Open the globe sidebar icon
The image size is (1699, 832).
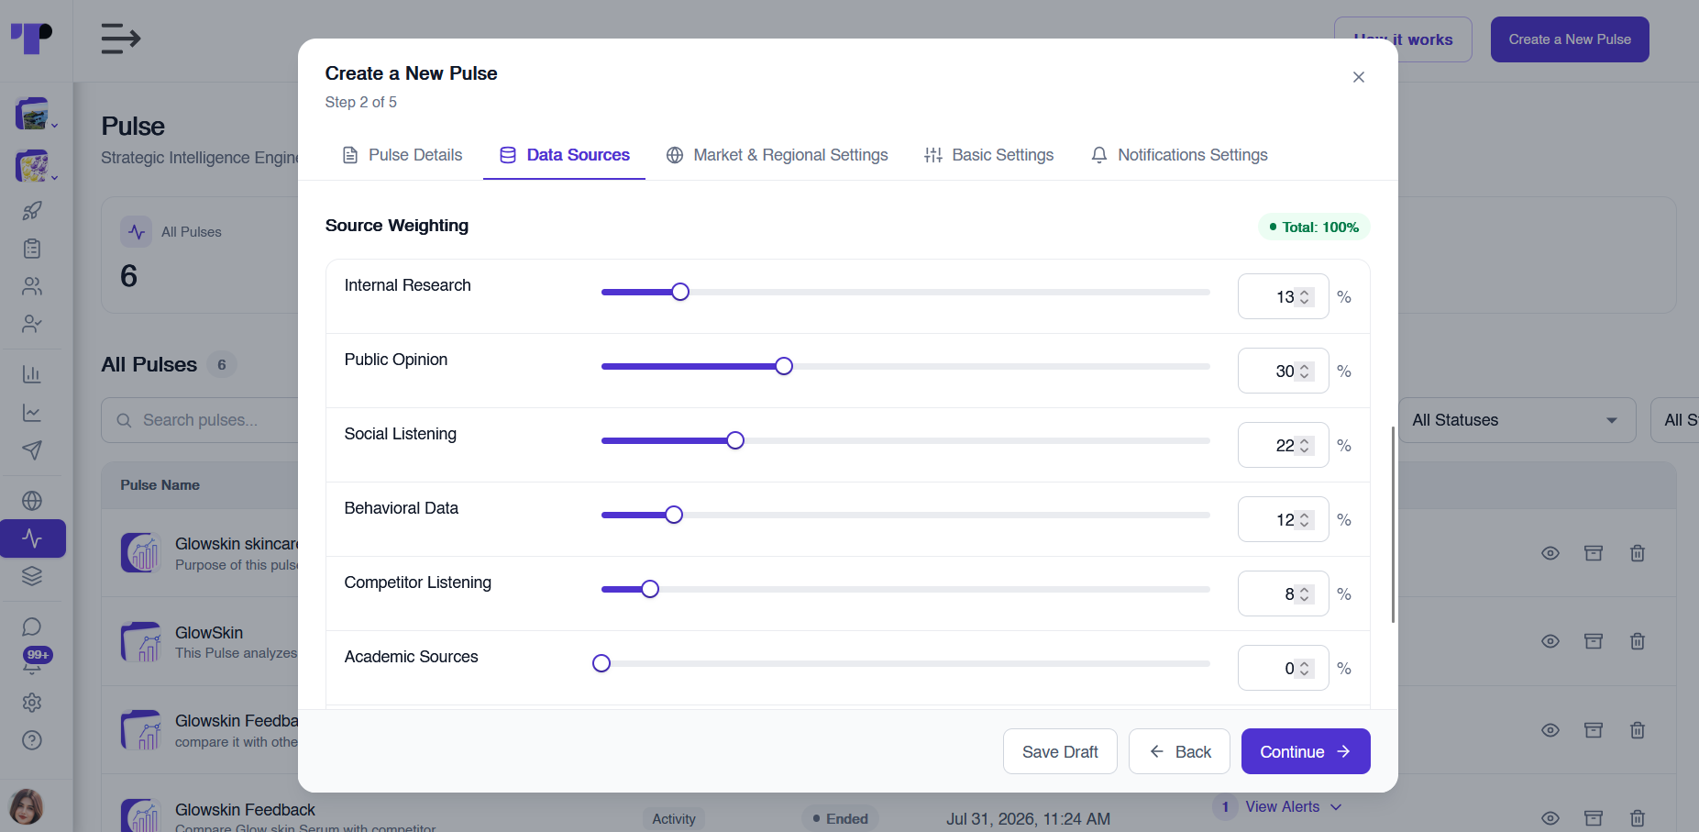32,501
